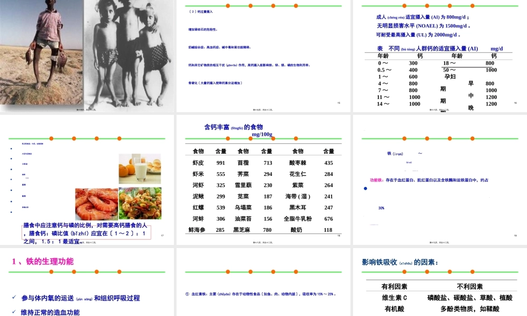Select the second orange node above the calcium AI table
Viewport: 527px width, 316px height.
coord(427,6)
